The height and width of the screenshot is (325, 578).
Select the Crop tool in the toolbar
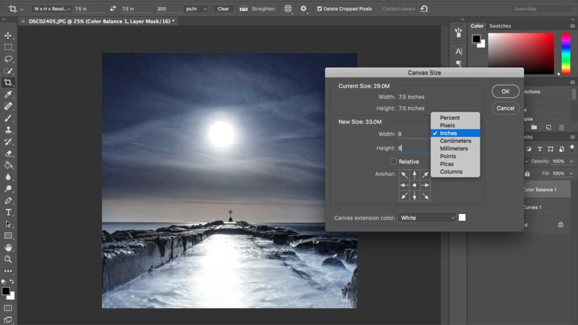click(x=8, y=82)
